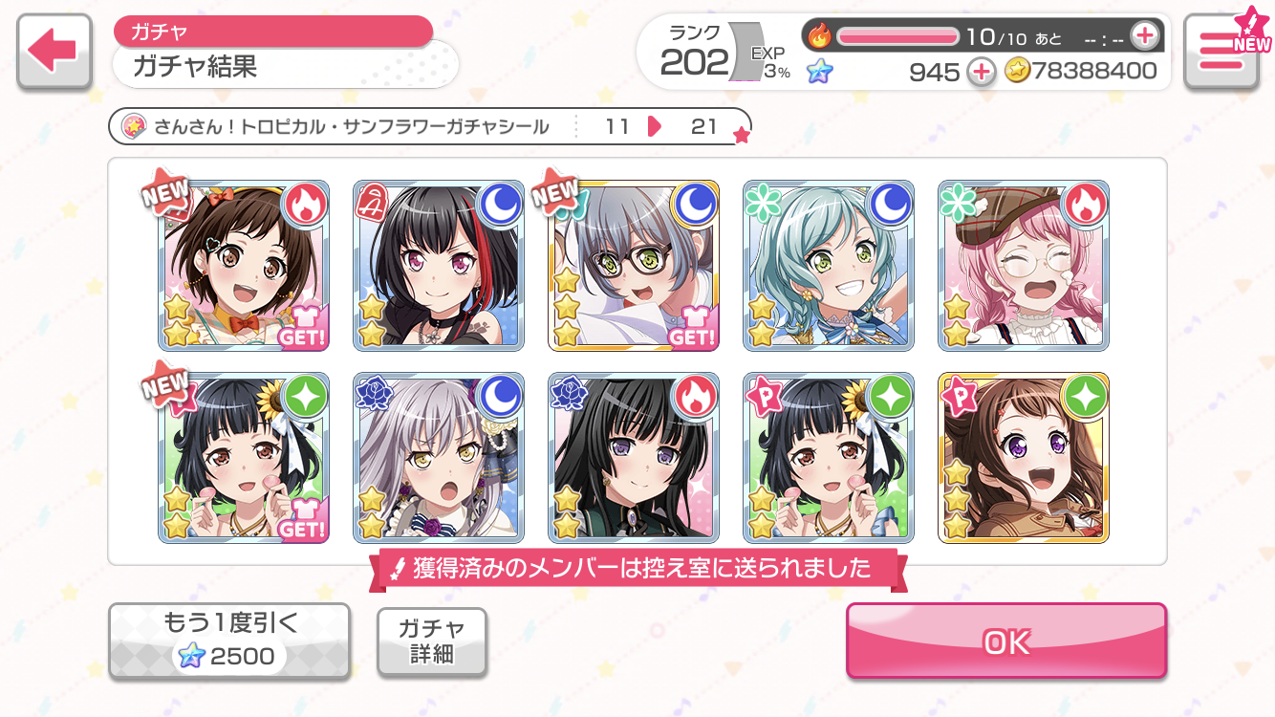
Task: Select the silver-haired girl moon-attribute card
Action: coord(439,458)
